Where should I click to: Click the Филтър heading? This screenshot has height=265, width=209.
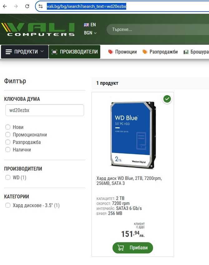15,81
